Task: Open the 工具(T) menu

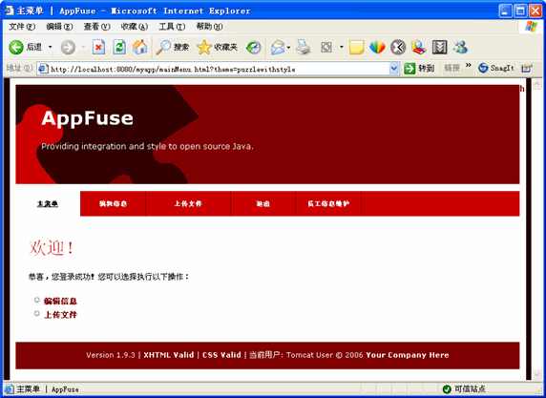Action: 172,27
